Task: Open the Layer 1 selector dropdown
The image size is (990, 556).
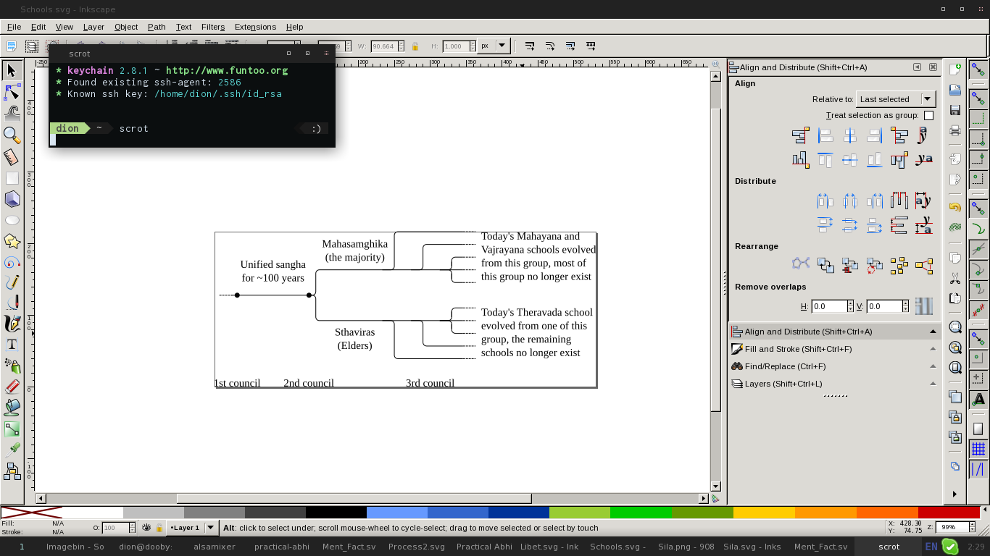Action: 192,528
